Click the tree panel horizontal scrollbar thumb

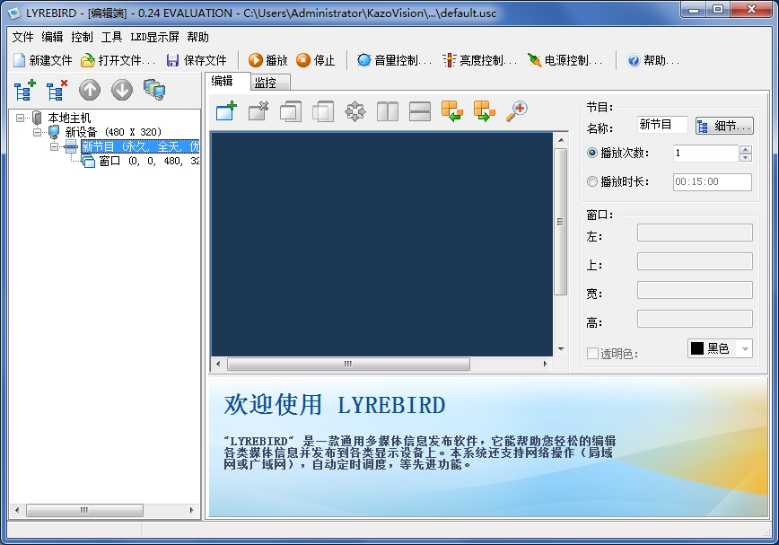84,510
